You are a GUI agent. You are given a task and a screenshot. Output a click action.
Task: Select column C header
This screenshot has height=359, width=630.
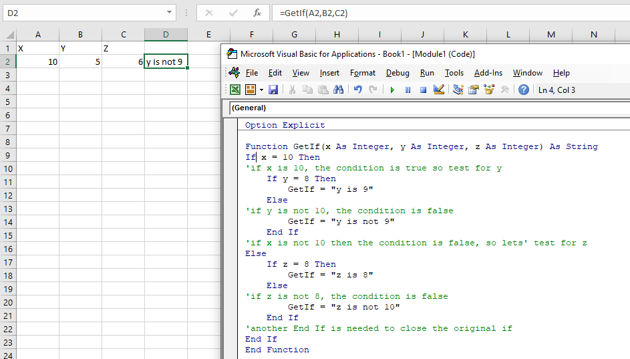[124, 35]
